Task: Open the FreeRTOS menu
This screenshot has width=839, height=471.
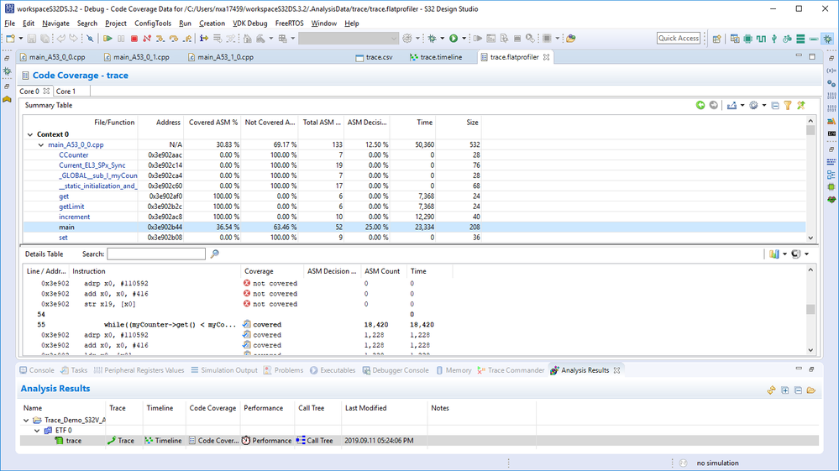Action: point(289,24)
